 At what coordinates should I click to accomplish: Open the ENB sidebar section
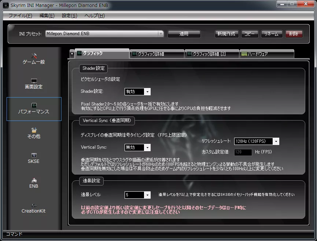(x=34, y=183)
